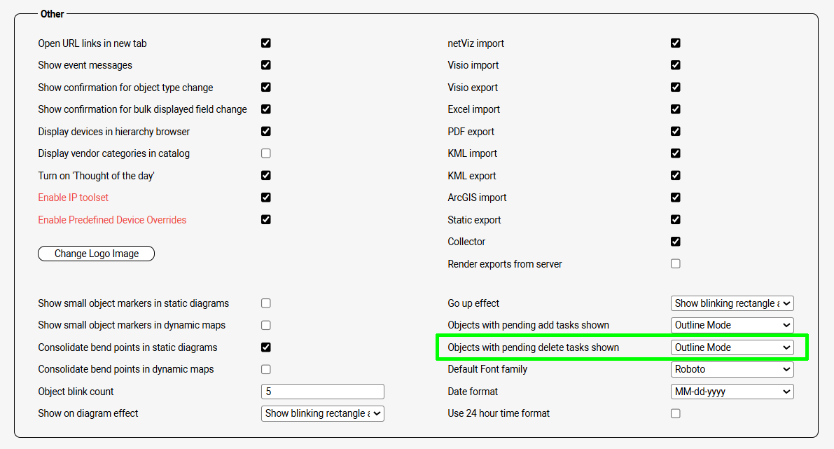The height and width of the screenshot is (449, 834).
Task: Toggle the ArcGIS import checkbox
Action: pos(676,198)
